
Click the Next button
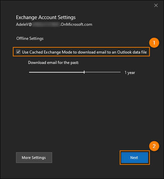click(135, 158)
